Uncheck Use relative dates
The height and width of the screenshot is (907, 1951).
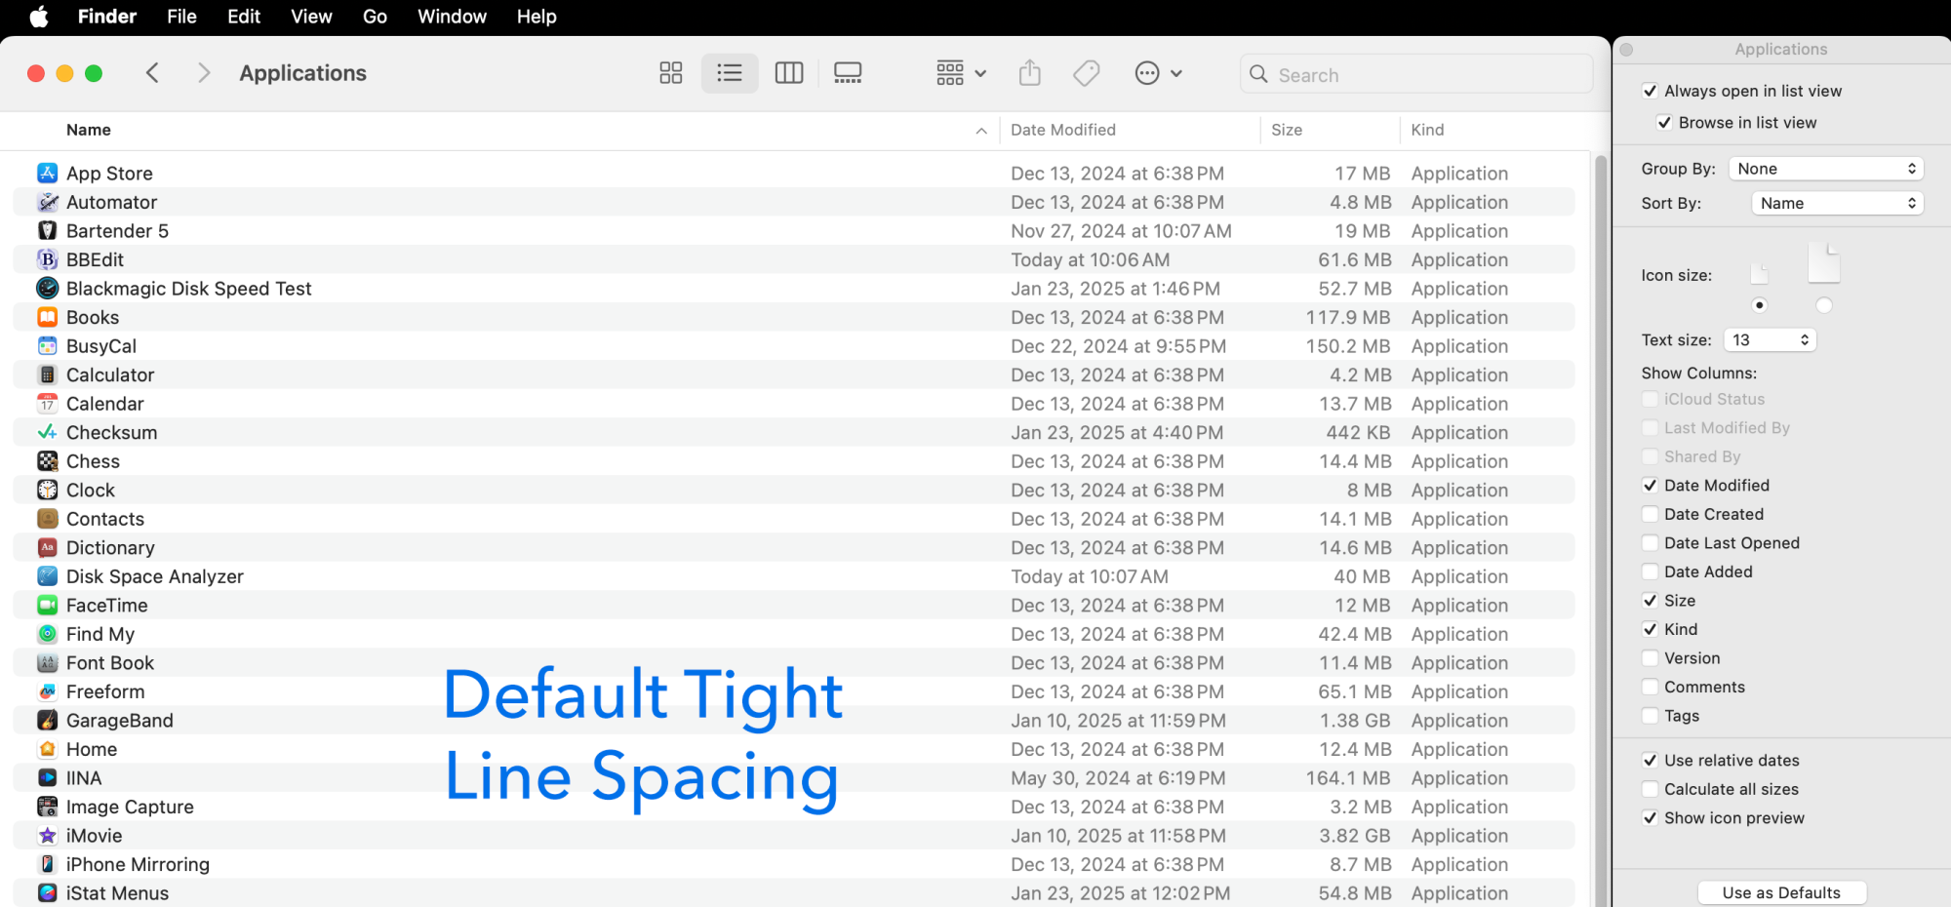click(x=1651, y=761)
